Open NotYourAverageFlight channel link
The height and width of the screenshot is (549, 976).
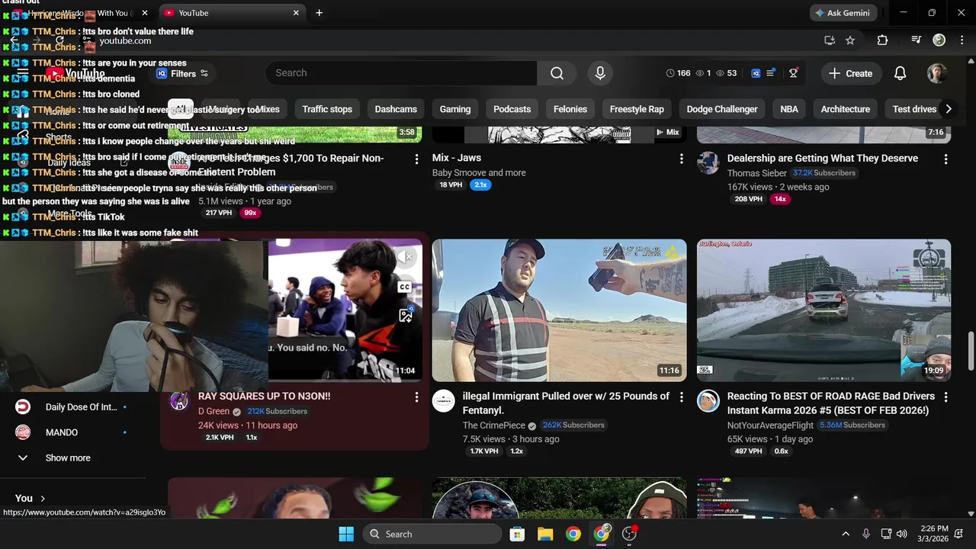(770, 425)
